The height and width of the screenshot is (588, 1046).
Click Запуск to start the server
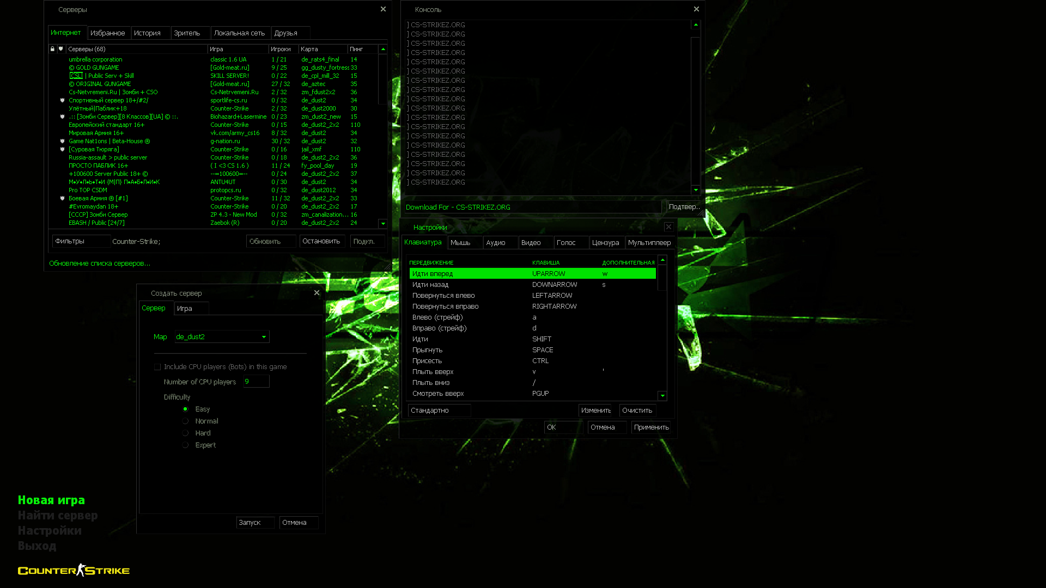255,523
